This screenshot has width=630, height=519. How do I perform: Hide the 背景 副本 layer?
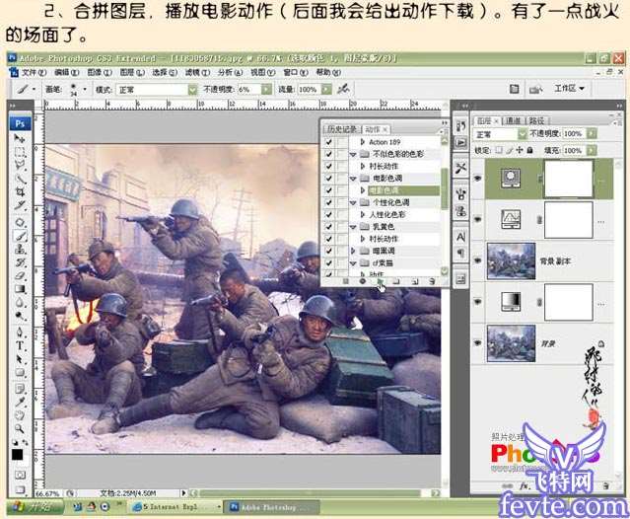point(478,260)
